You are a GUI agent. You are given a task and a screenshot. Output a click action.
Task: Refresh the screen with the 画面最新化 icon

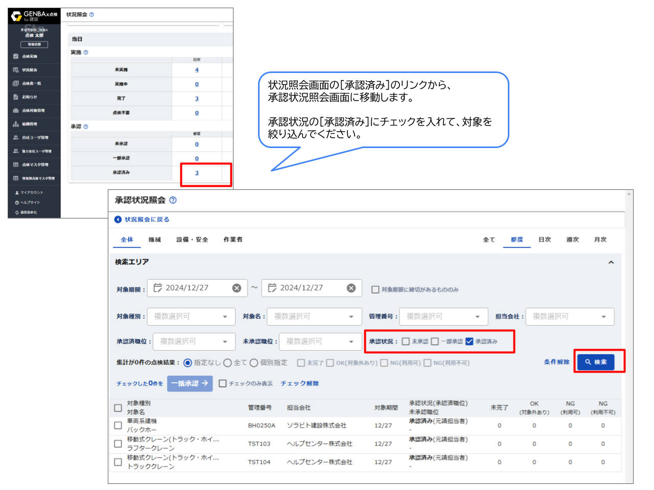(x=16, y=212)
